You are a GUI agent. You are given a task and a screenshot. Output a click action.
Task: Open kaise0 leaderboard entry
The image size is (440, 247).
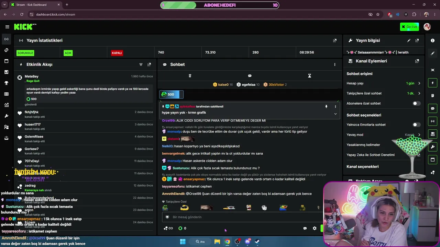223,84
